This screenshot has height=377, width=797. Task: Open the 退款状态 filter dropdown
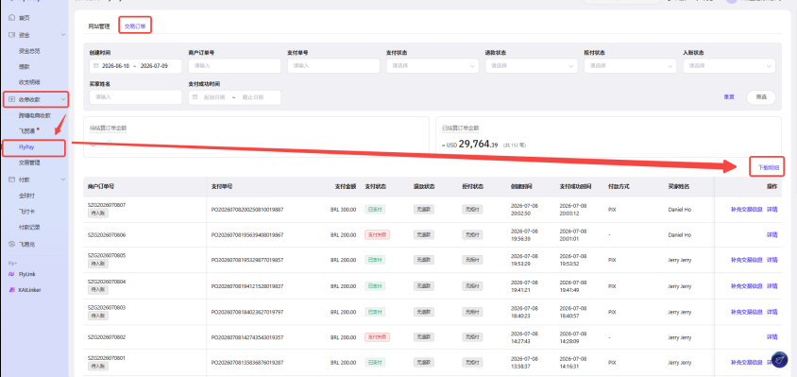pos(531,65)
